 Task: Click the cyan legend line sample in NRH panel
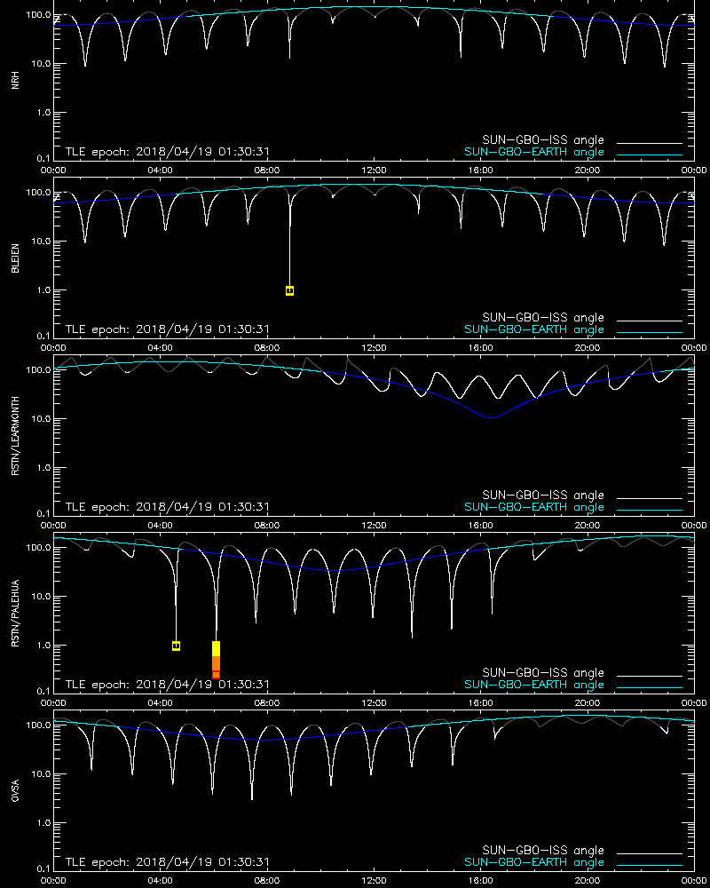coord(650,155)
